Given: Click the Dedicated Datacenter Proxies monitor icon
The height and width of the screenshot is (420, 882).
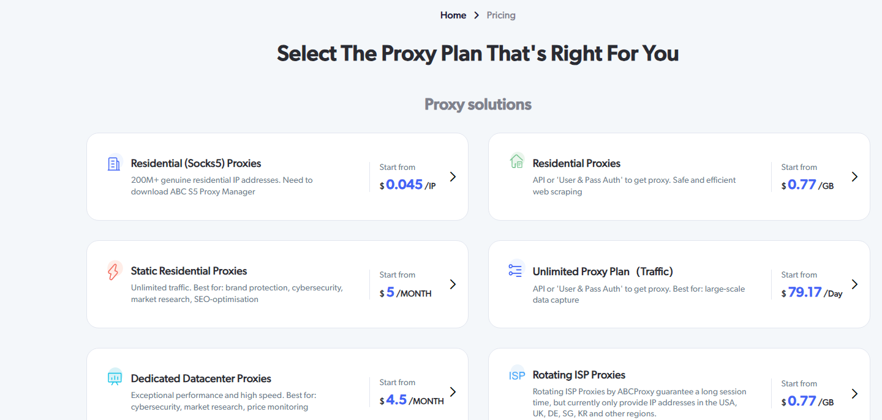Looking at the screenshot, I should [115, 378].
